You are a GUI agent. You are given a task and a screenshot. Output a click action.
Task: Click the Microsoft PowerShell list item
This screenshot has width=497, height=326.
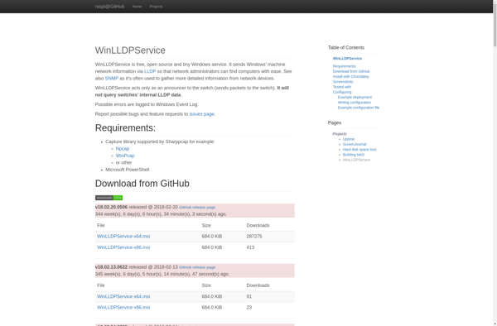pos(127,170)
